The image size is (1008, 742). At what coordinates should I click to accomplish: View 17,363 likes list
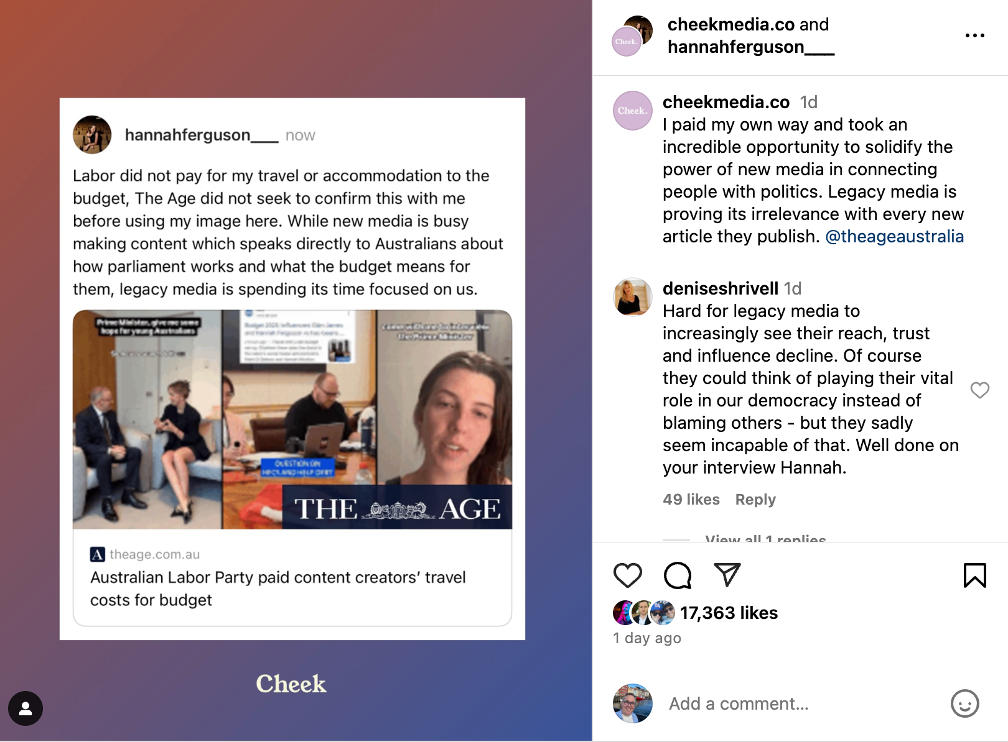(x=729, y=613)
